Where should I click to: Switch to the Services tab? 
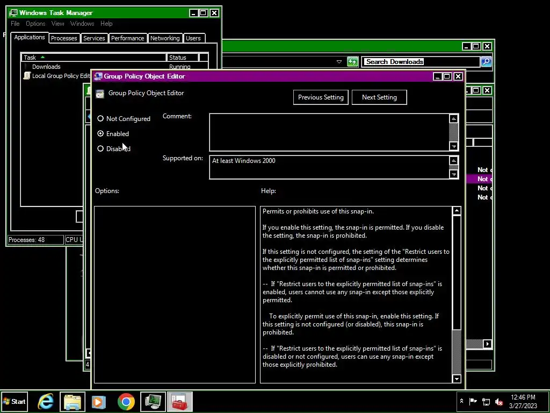coord(94,38)
